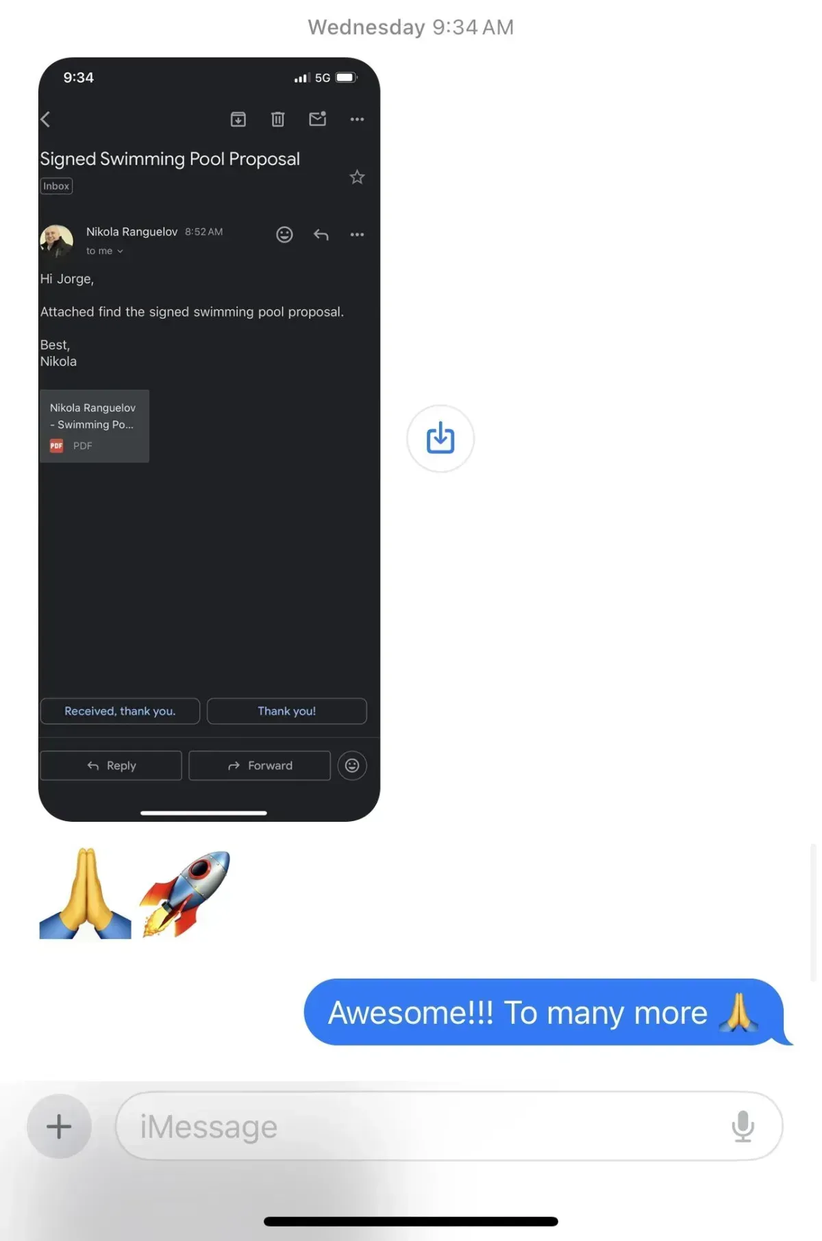Open the Swimming Pool PDF attachment
The height and width of the screenshot is (1241, 822).
(95, 426)
